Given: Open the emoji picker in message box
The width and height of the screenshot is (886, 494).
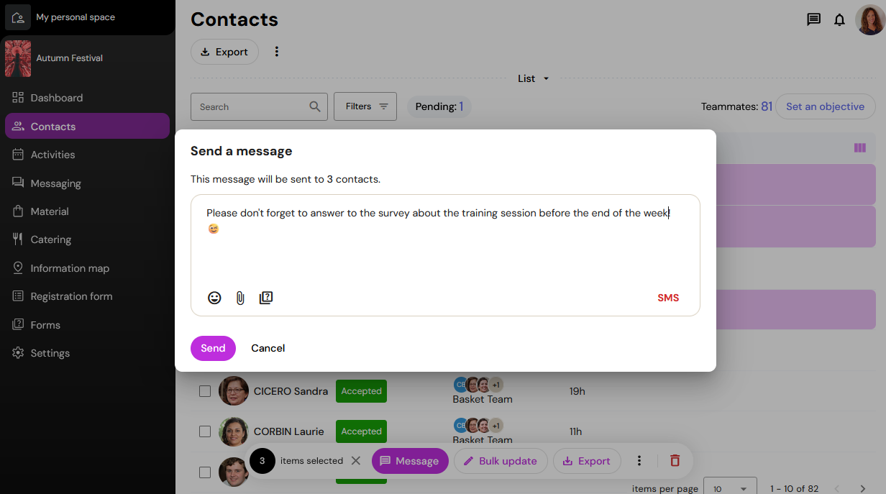Looking at the screenshot, I should (214, 298).
